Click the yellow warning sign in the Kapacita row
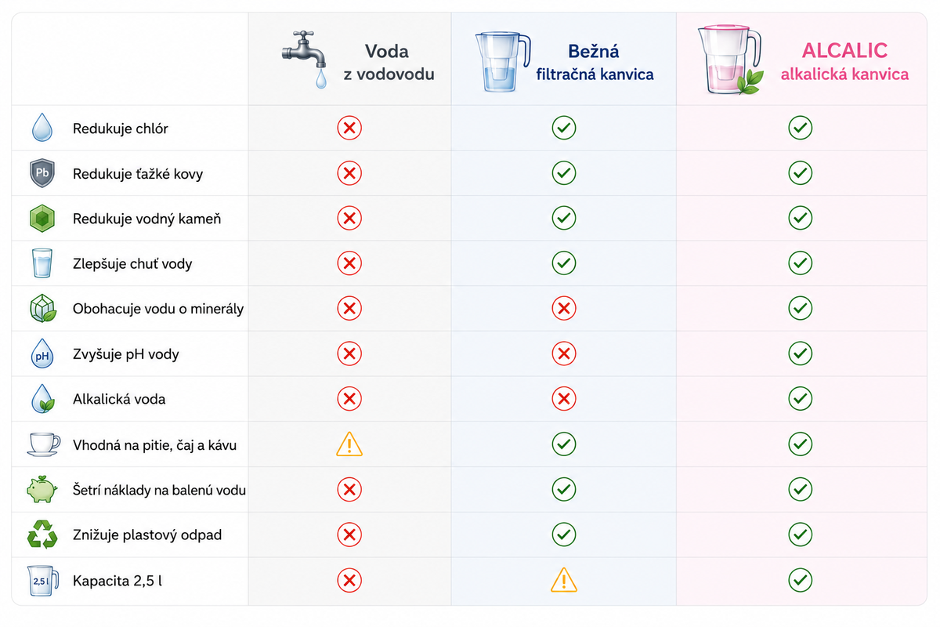940x627 pixels. coord(564,580)
